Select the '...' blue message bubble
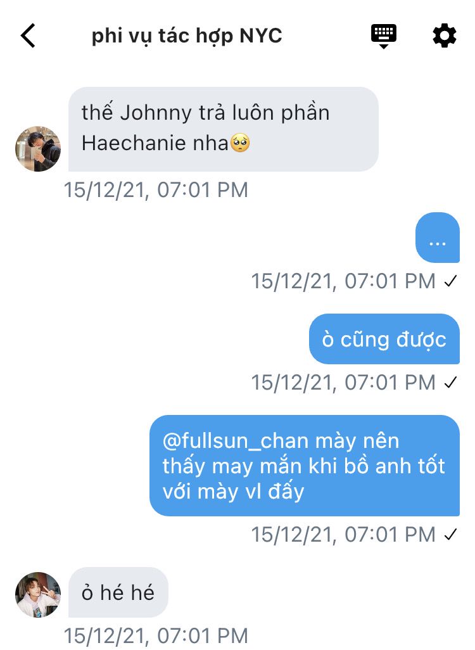 tap(438, 238)
